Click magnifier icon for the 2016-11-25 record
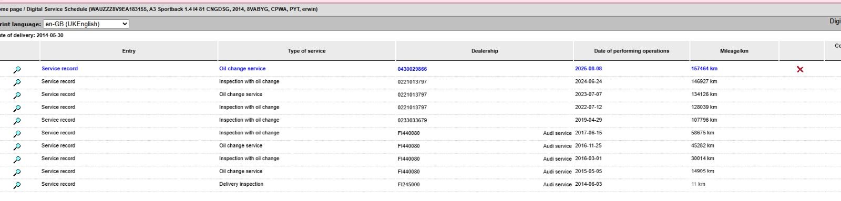The image size is (841, 201). (17, 146)
